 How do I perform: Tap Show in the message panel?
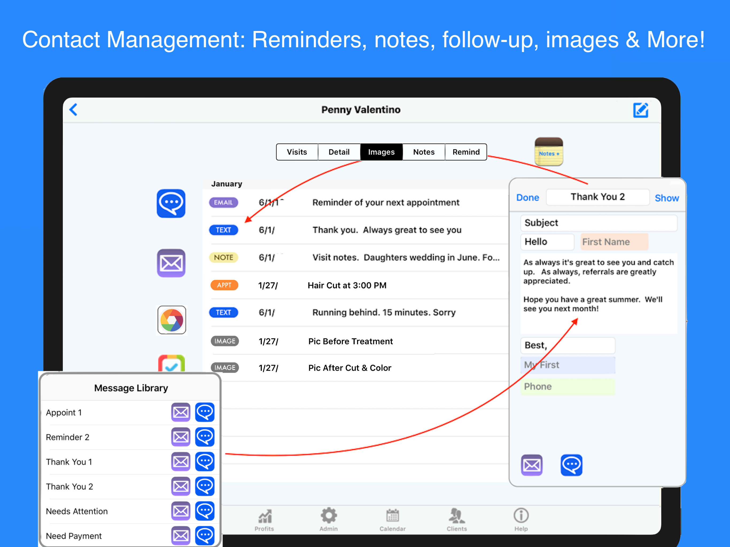click(x=667, y=198)
